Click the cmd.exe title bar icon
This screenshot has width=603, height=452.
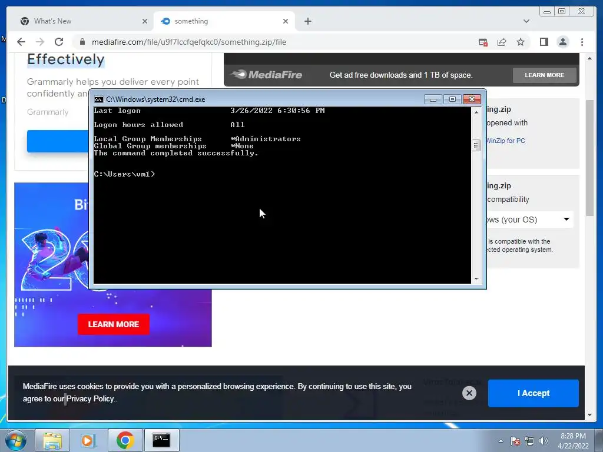click(99, 99)
